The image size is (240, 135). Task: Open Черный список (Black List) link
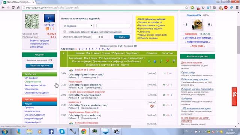tap(153, 35)
